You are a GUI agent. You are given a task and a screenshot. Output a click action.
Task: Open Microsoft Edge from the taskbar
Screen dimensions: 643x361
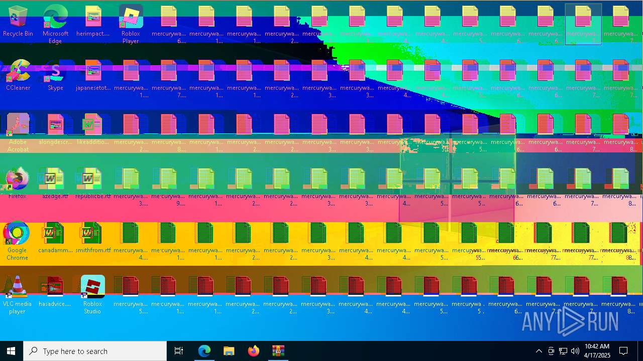[x=204, y=351]
